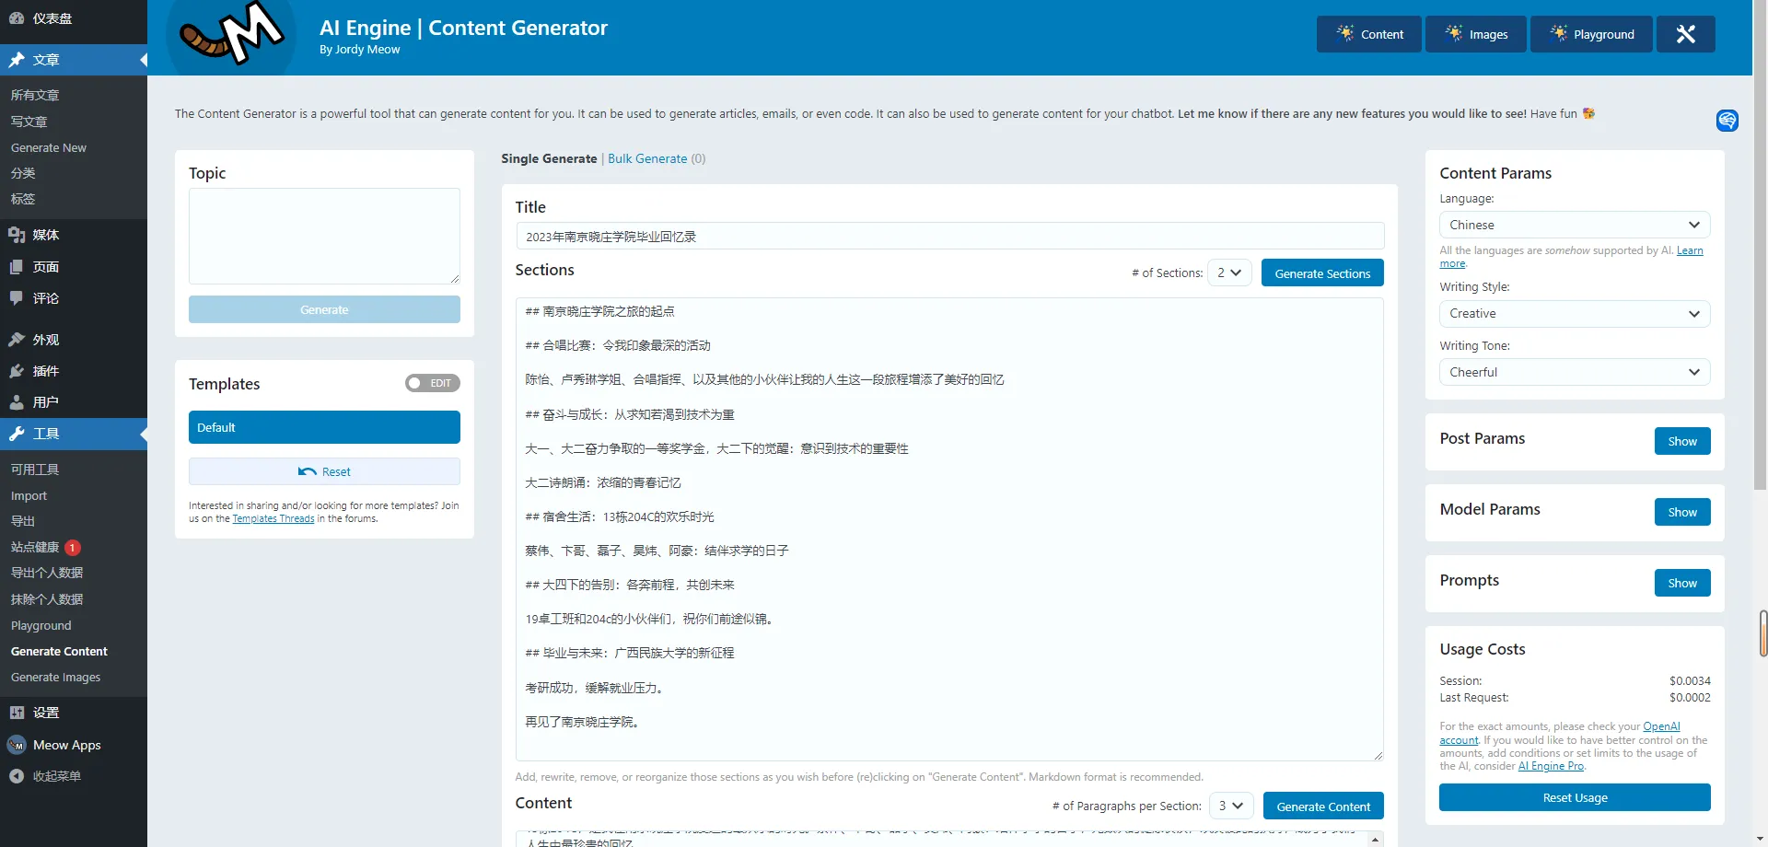Screen dimensions: 1768x847
Task: Open the 设置 settings icon
Action: point(17,713)
